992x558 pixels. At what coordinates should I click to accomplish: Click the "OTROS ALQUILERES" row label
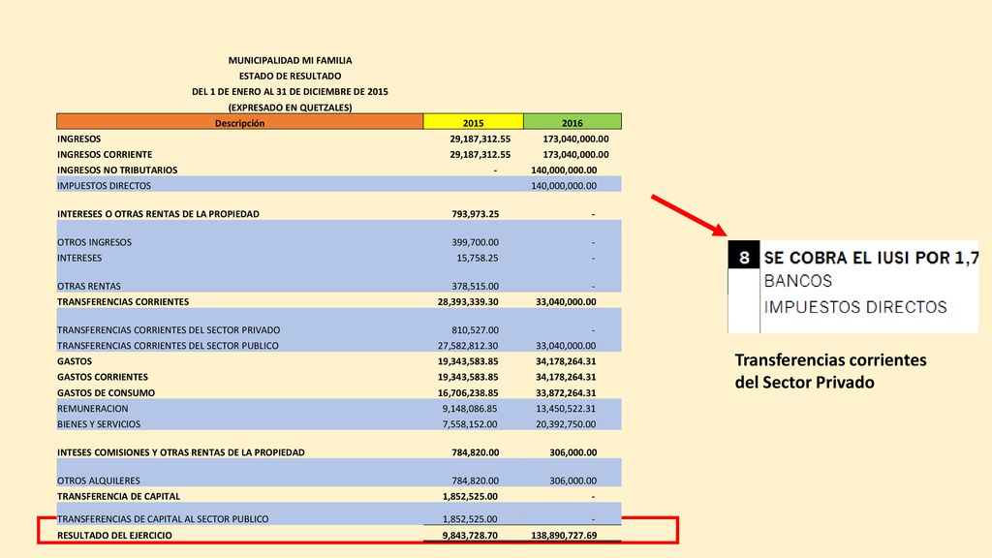[98, 480]
